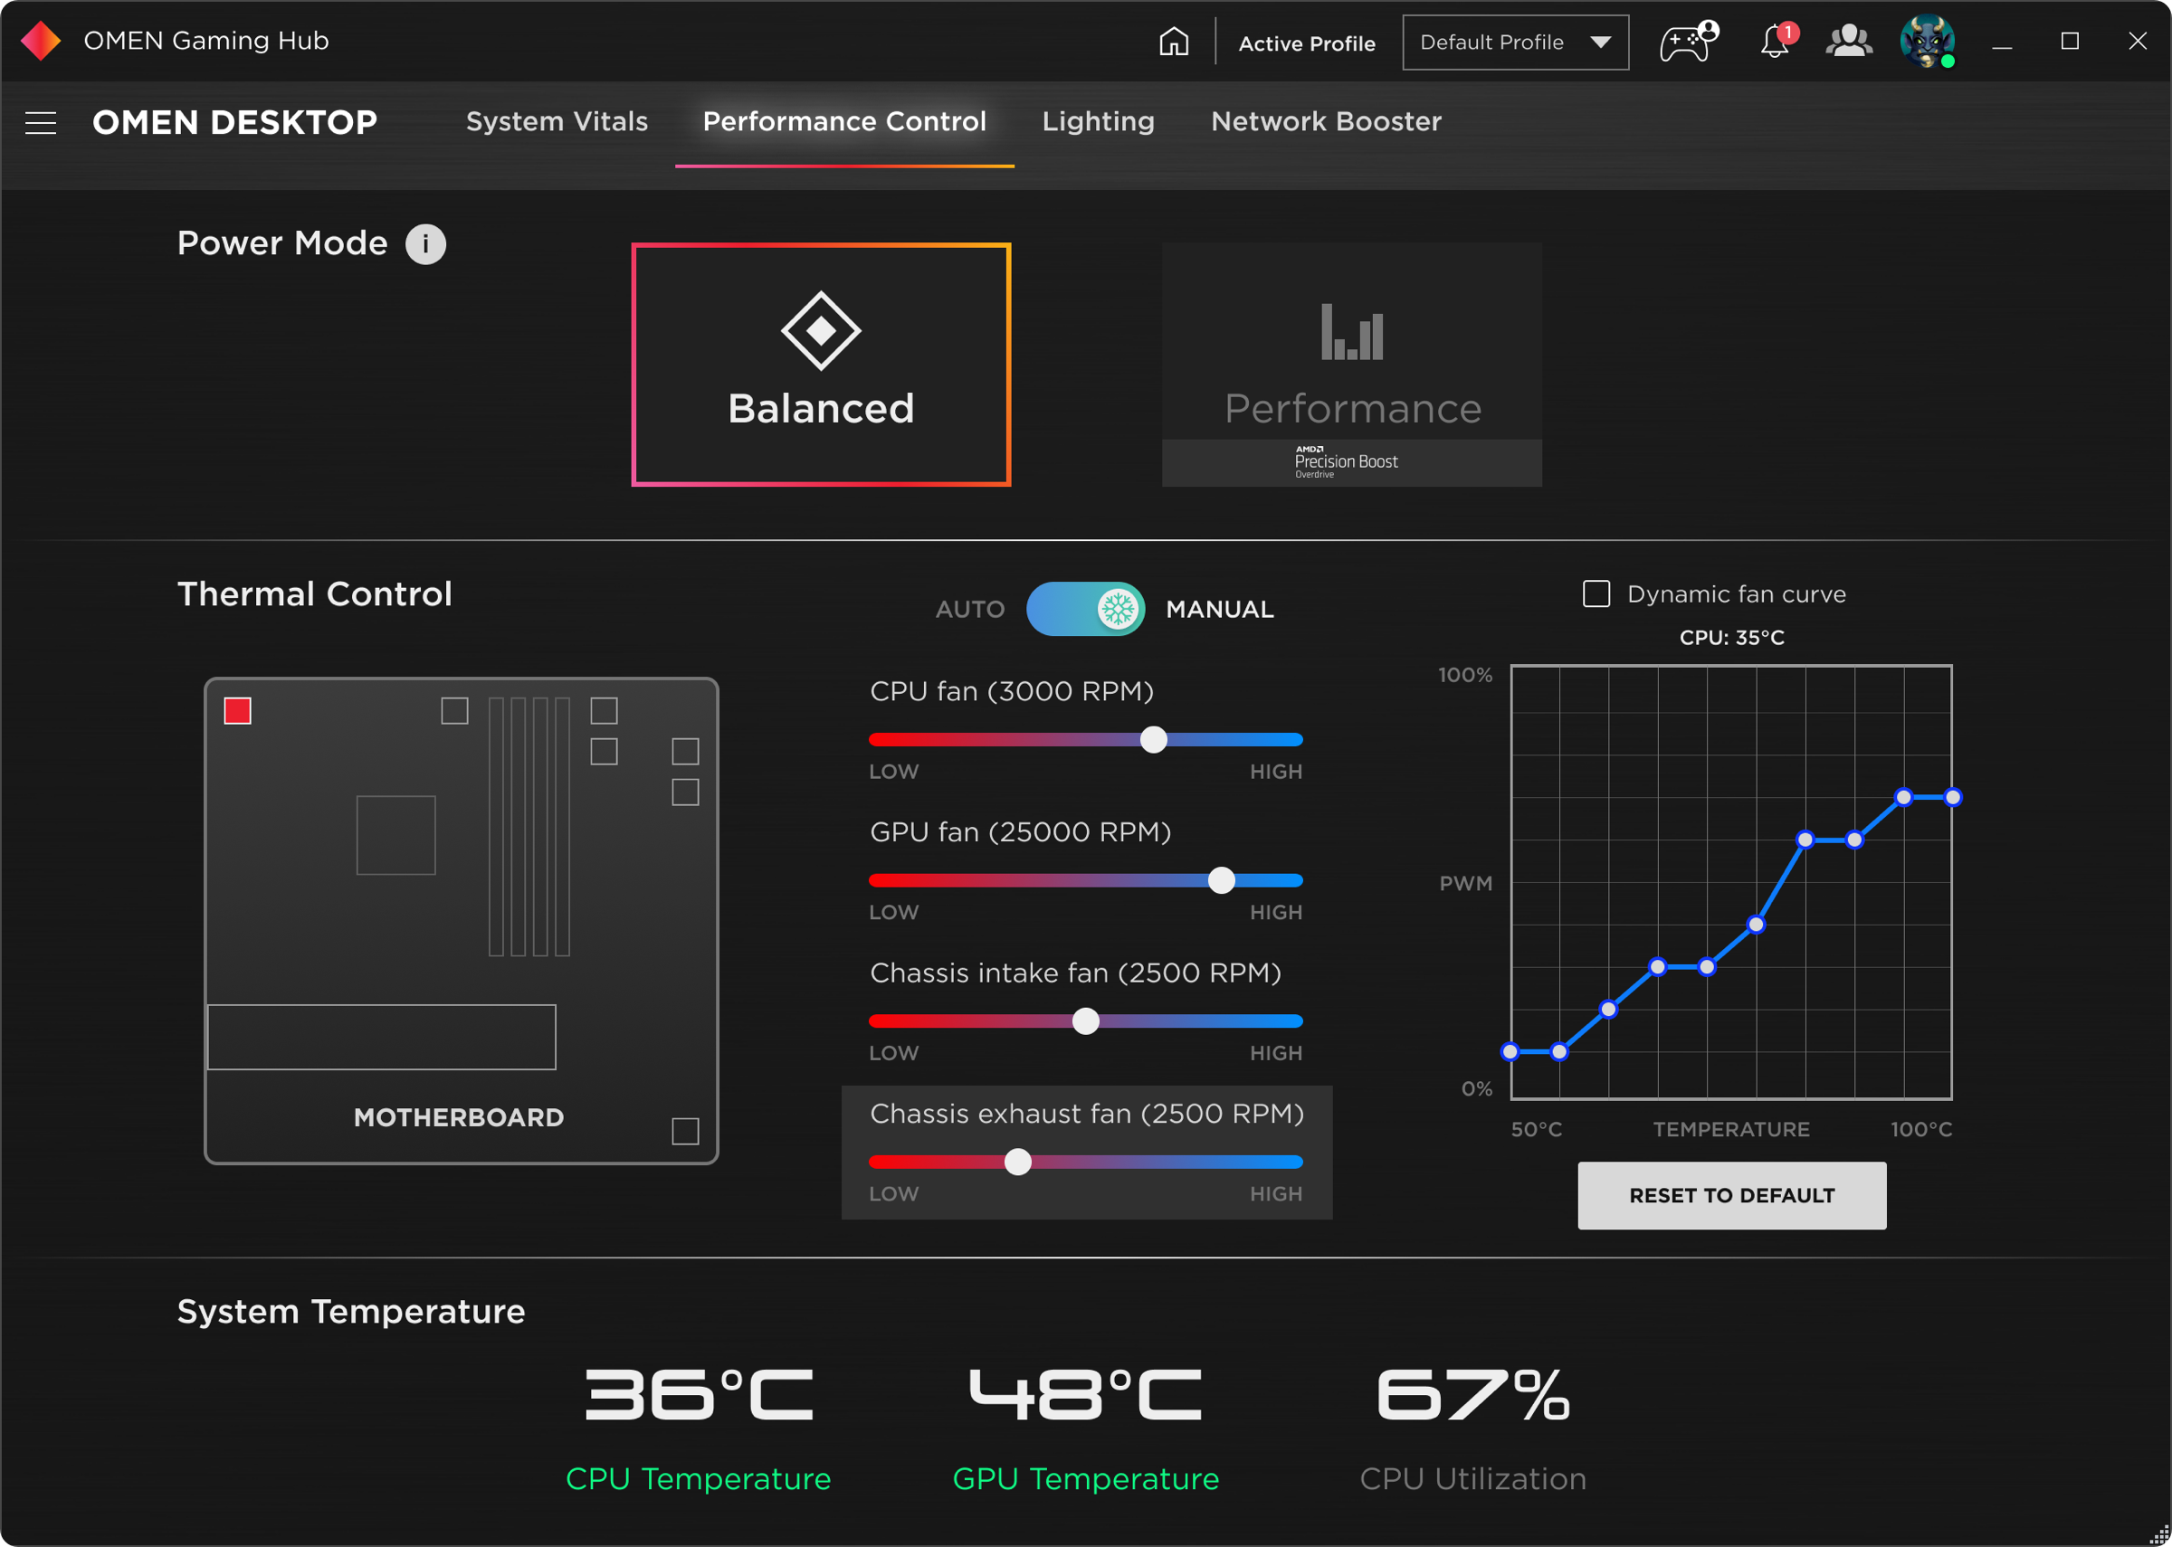
Task: Click the user avatar icon
Action: point(1927,41)
